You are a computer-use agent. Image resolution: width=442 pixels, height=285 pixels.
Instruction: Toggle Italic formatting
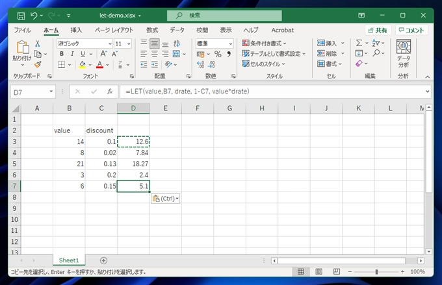pyautogui.click(x=72, y=54)
